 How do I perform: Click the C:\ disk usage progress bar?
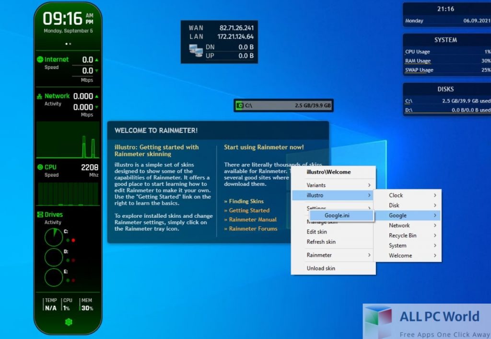288,105
